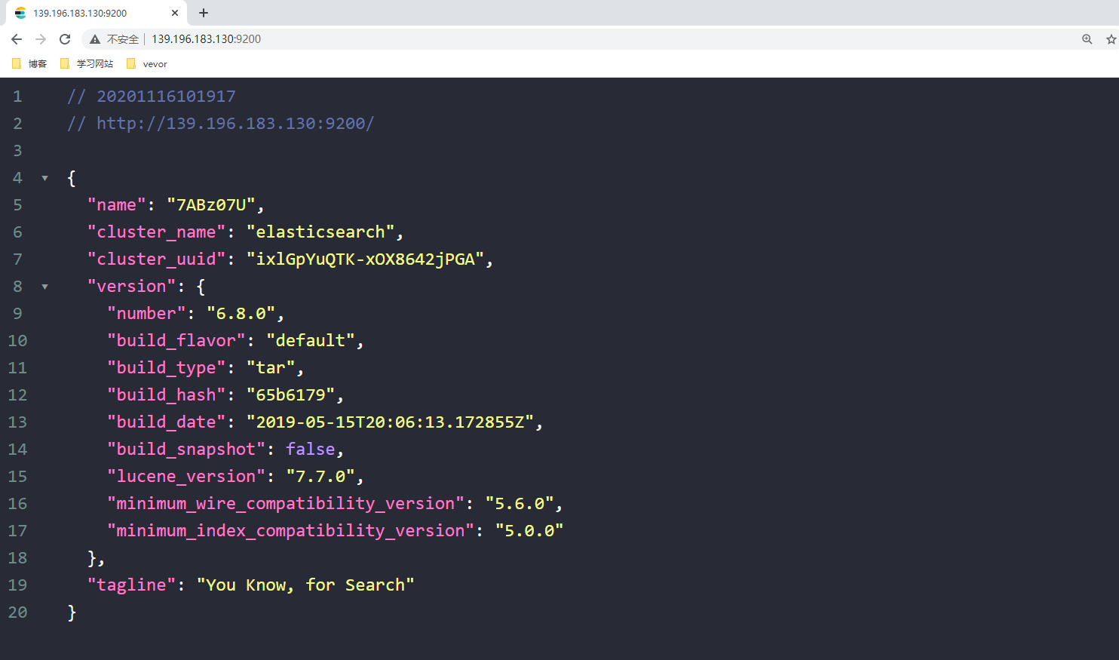Open the 博客 bookmark folder
Screen dimensions: 1119x660
(x=29, y=64)
